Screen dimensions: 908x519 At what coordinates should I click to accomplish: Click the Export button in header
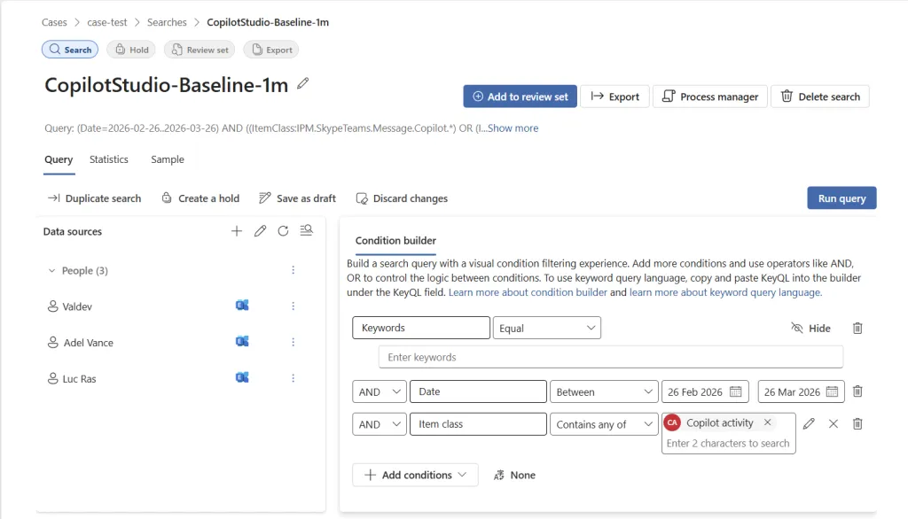coord(615,97)
